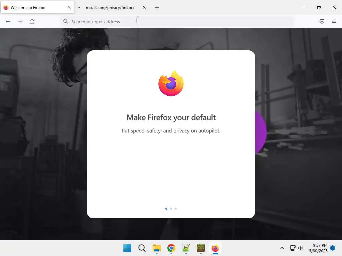342x256 pixels.
Task: Open a new tab with plus button
Action: [157, 8]
